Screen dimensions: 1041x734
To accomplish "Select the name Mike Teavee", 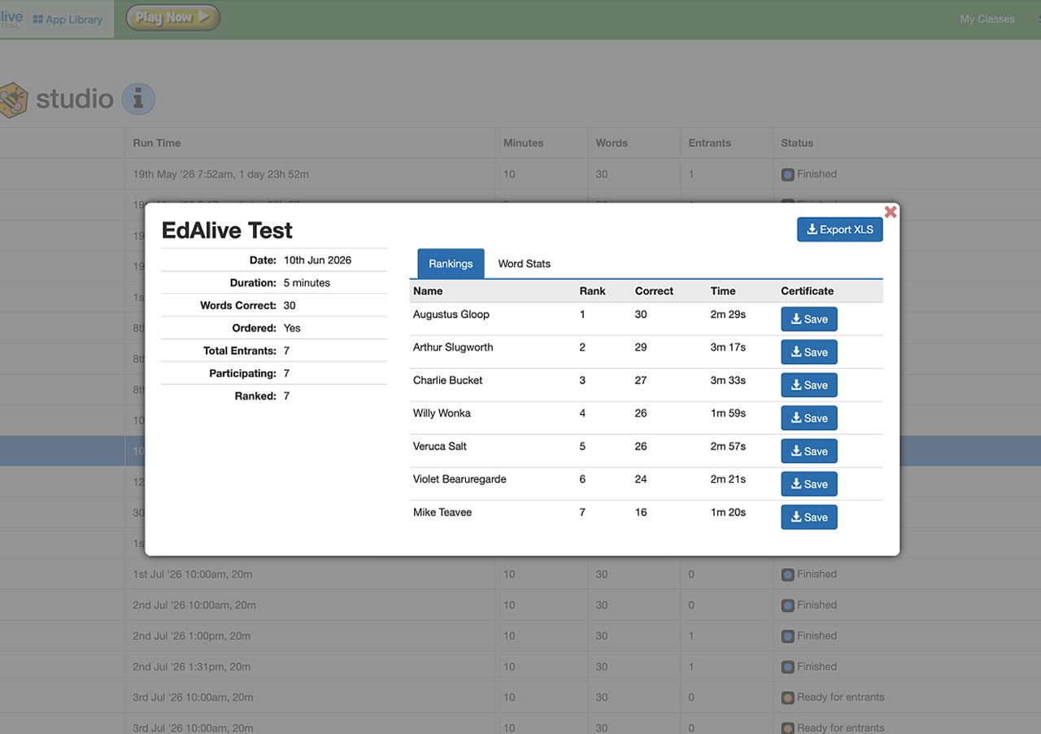I will (442, 513).
